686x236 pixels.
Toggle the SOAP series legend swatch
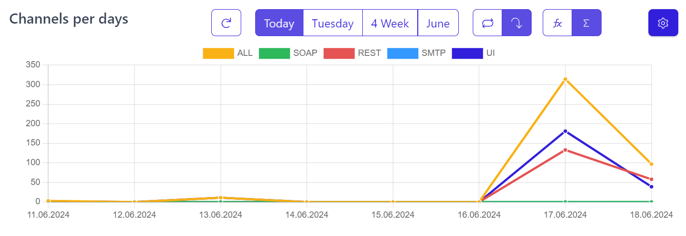pyautogui.click(x=274, y=53)
